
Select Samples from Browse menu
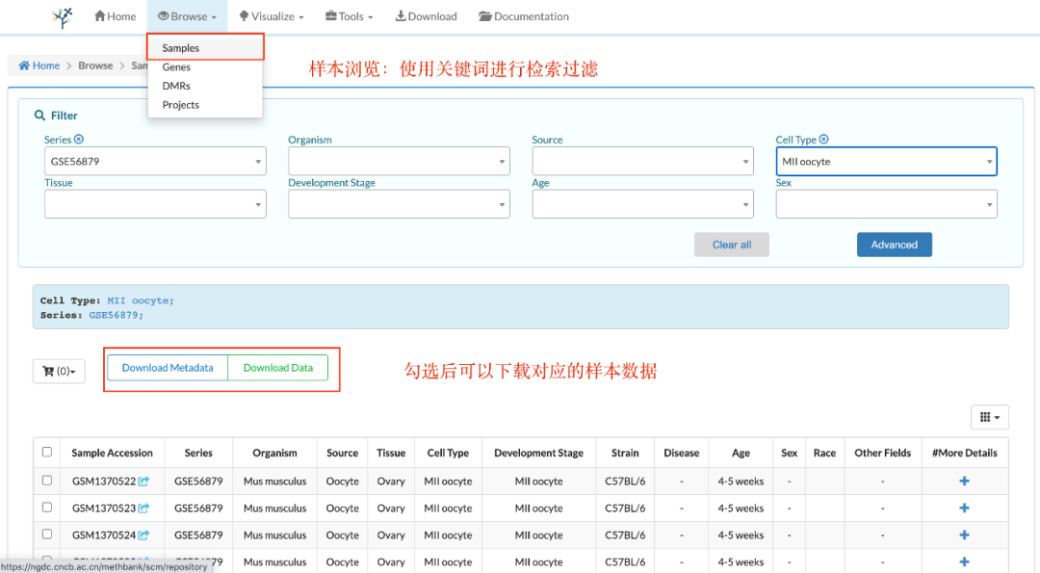[206, 48]
